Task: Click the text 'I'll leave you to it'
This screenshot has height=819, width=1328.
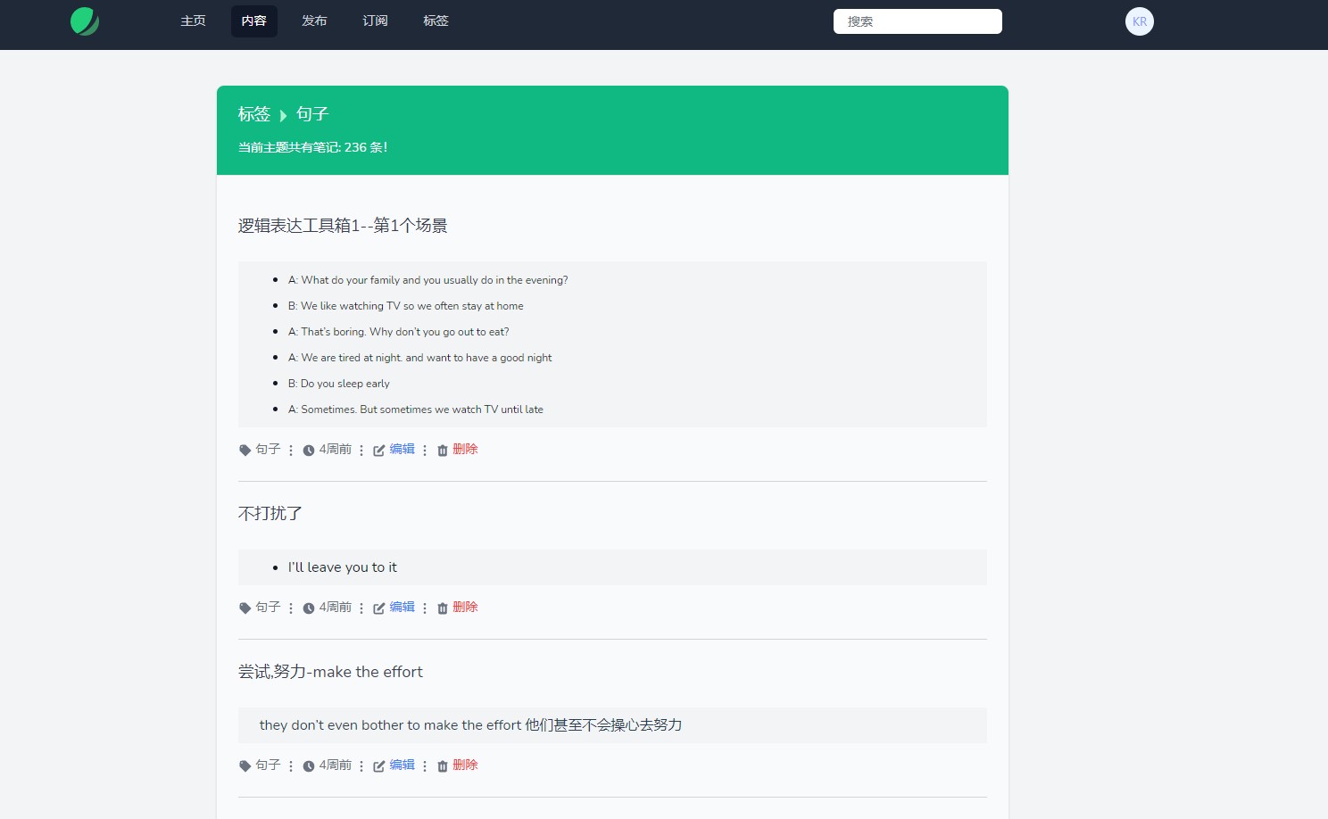Action: coord(342,567)
